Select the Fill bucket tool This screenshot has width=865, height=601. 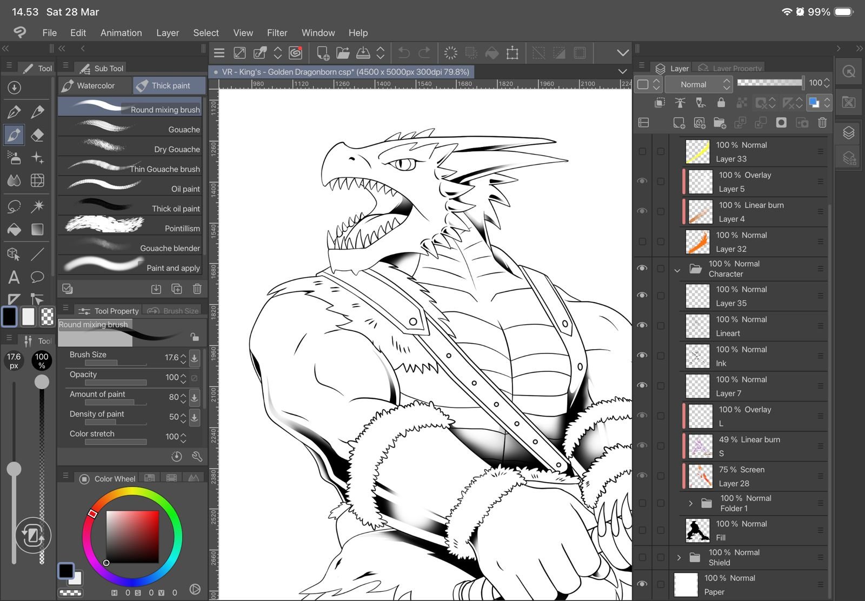14,229
